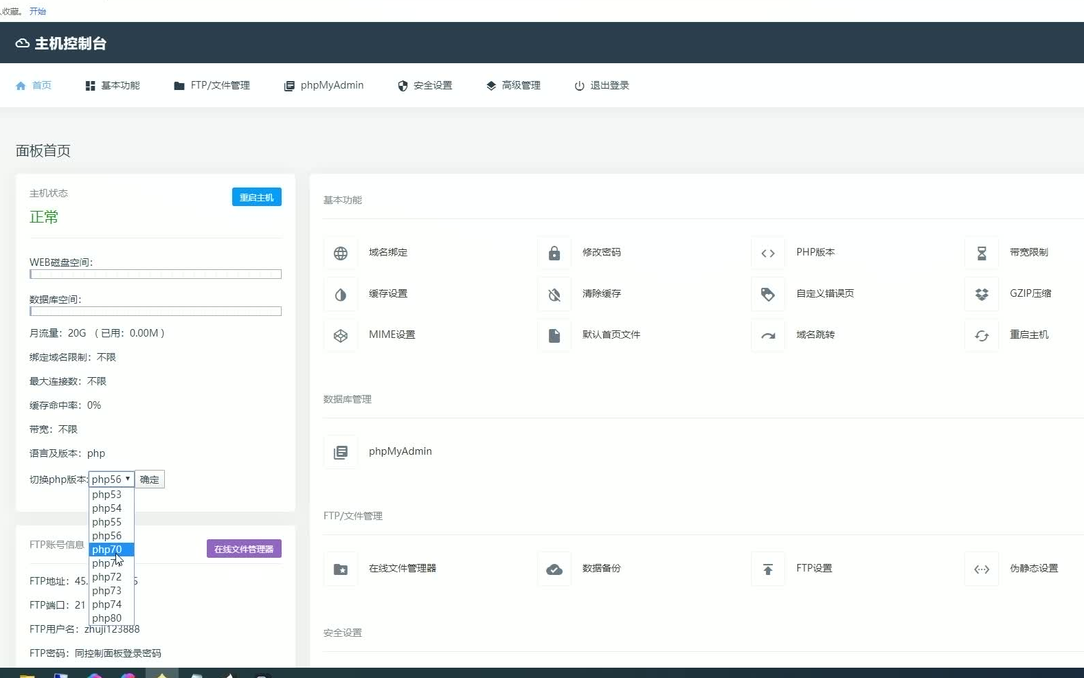Viewport: 1084px width, 678px height.
Task: Select php56 option in open list
Action: pyautogui.click(x=111, y=536)
